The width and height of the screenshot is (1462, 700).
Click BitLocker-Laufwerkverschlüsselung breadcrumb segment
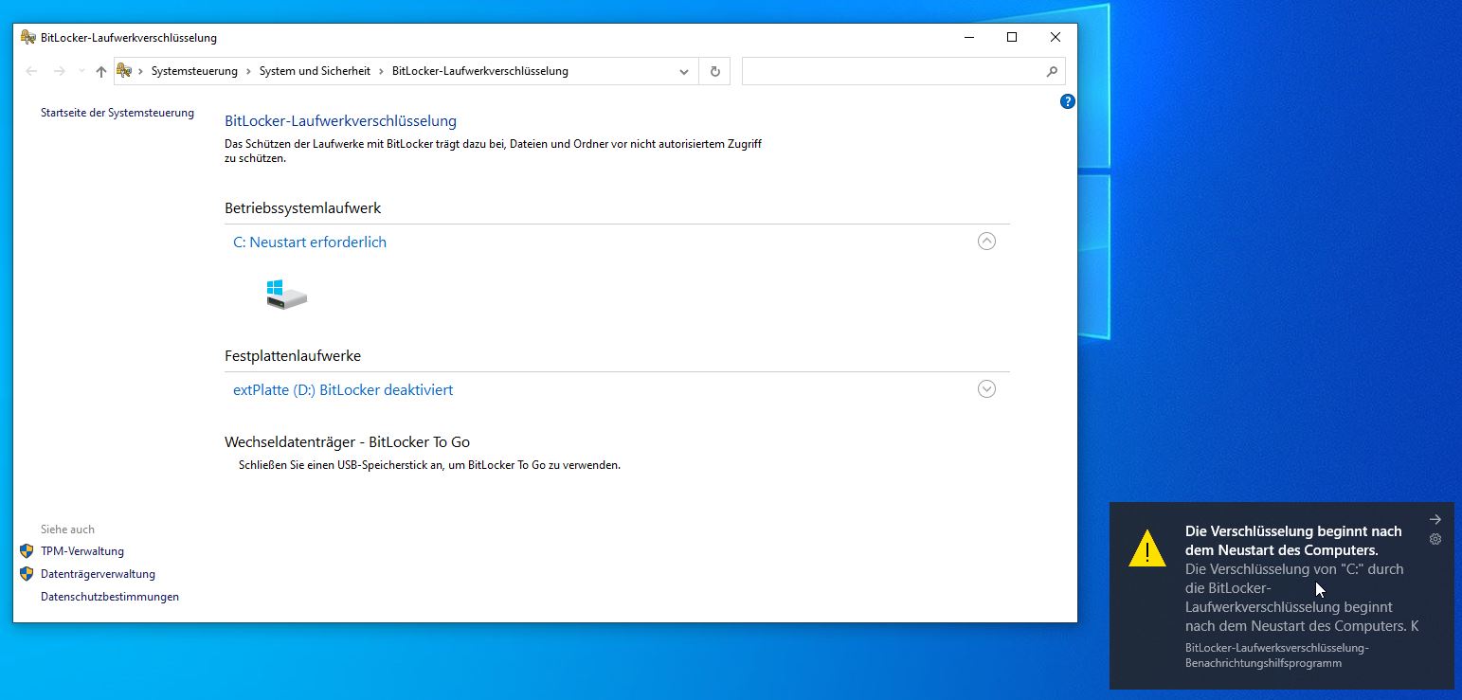pyautogui.click(x=480, y=71)
